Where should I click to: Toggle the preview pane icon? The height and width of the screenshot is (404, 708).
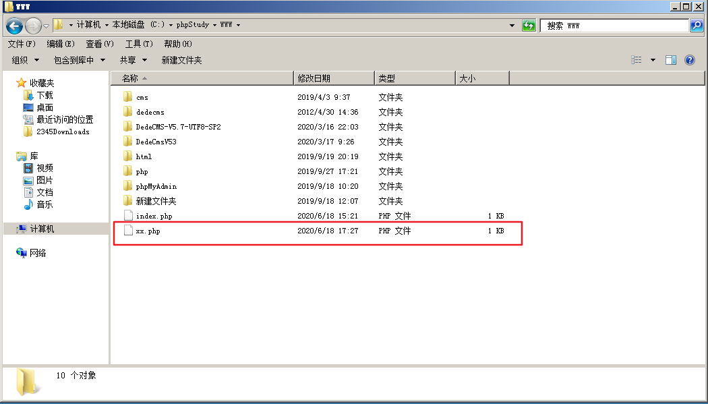pos(670,60)
